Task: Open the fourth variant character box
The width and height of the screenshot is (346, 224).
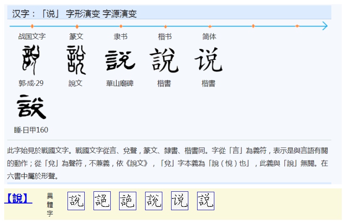Action: tap(153, 201)
